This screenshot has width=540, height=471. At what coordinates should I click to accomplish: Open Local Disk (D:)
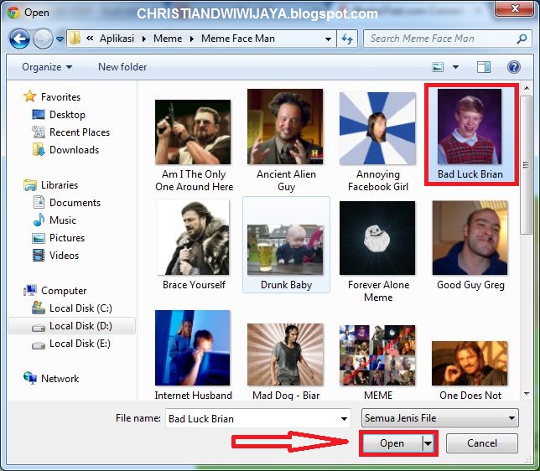pos(71,326)
